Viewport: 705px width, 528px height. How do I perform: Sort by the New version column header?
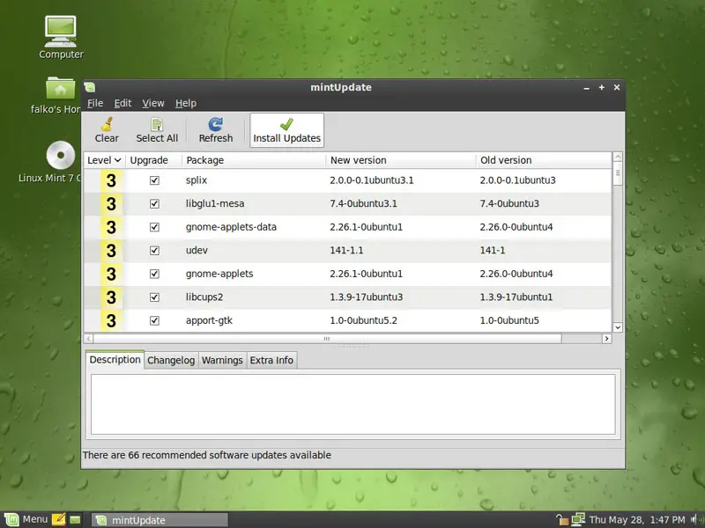click(x=401, y=160)
